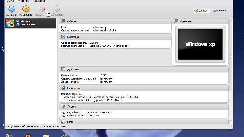Image resolution: width=244 pixels, height=137 pixels.
Task: Click the Превью header title
Action: coord(186,21)
